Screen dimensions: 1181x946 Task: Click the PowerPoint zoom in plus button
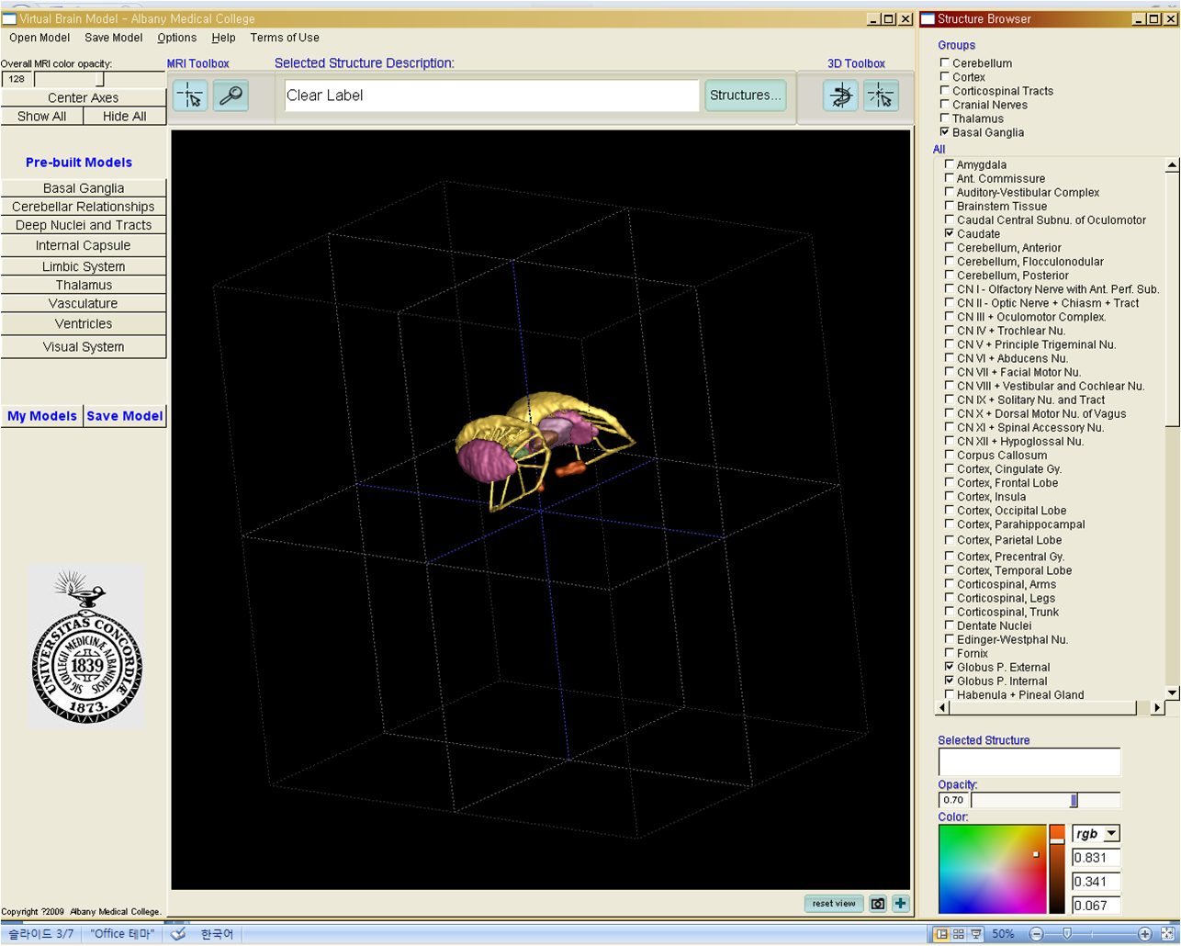point(1144,934)
